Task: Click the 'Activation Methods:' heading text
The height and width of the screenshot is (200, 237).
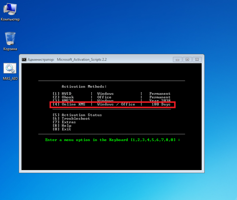Action: 84,86
